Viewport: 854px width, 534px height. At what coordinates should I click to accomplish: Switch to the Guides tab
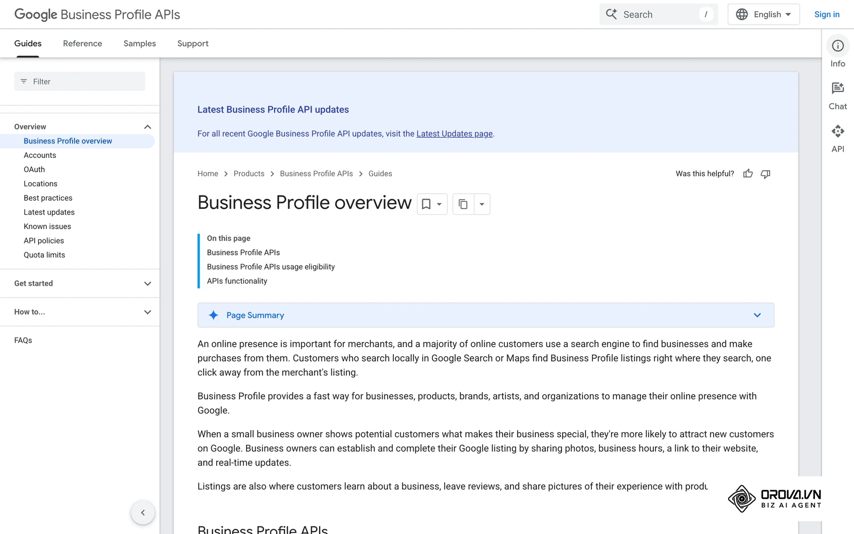click(28, 43)
